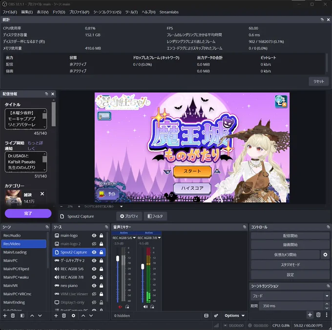Hide the ゲームキャプチャ 2 source
Image resolution: width=332 pixels, height=330 pixels.
pyautogui.click(x=94, y=261)
